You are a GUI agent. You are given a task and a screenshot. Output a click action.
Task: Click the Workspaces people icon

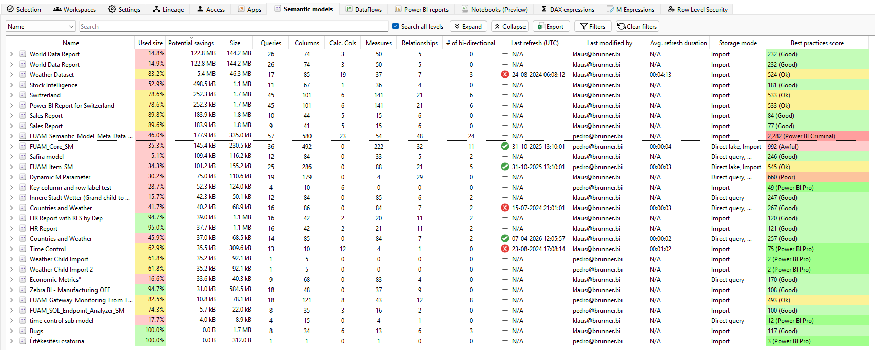[x=57, y=9]
